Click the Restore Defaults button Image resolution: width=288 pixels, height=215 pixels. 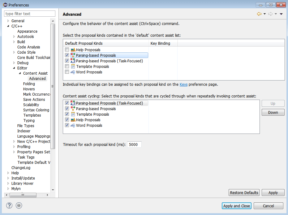click(244, 192)
